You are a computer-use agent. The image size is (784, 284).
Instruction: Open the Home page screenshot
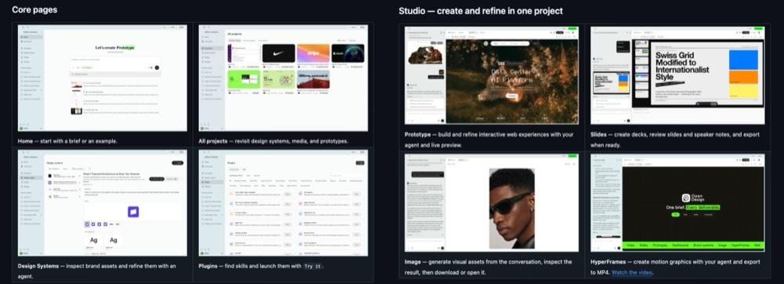103,78
